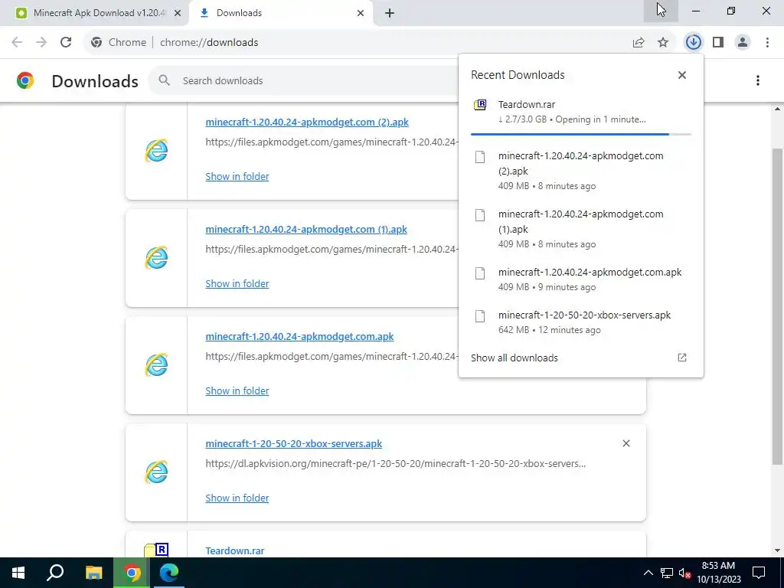
Task: Open Windows taskbar search
Action: pyautogui.click(x=55, y=573)
